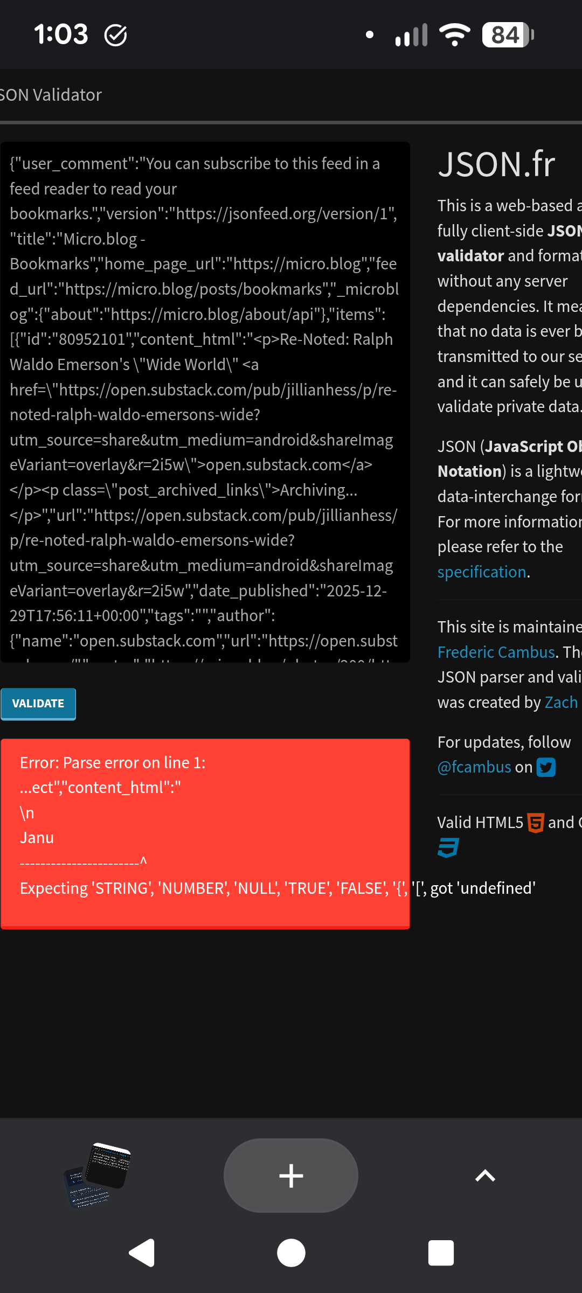Open the JSON specification link

tap(482, 572)
